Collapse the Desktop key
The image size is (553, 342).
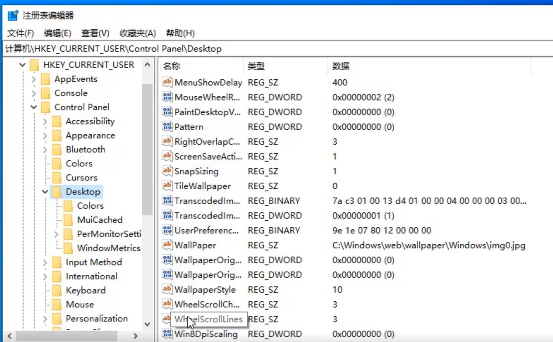pyautogui.click(x=45, y=192)
